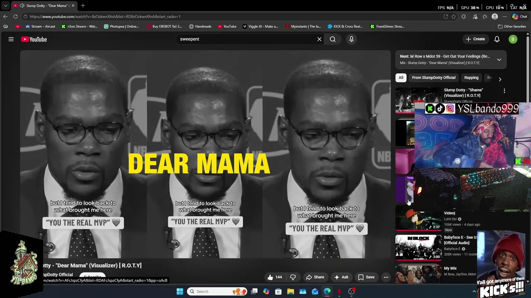
Task: Click the Create button
Action: coord(475,39)
